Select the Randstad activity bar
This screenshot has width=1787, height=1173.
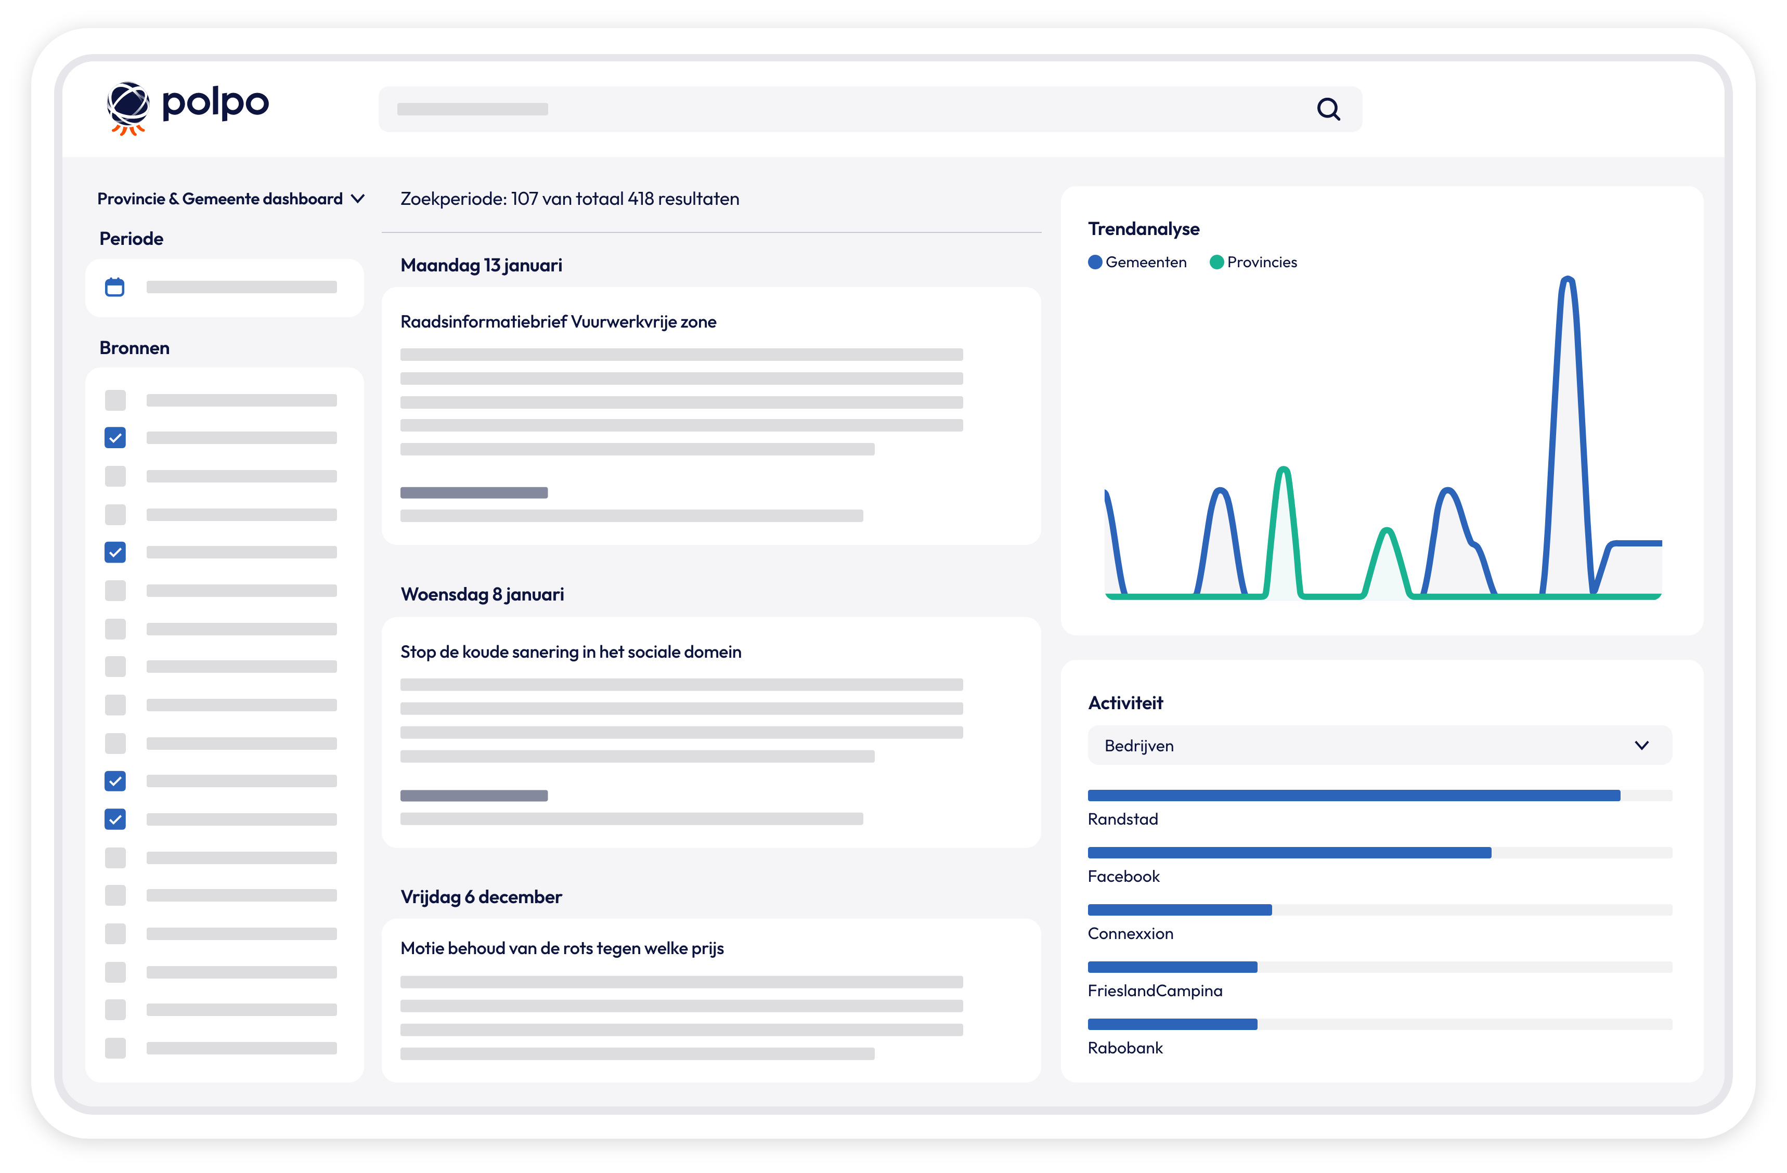coord(1353,796)
